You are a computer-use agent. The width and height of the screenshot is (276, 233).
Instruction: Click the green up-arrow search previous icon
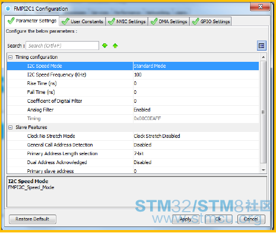click(x=115, y=46)
